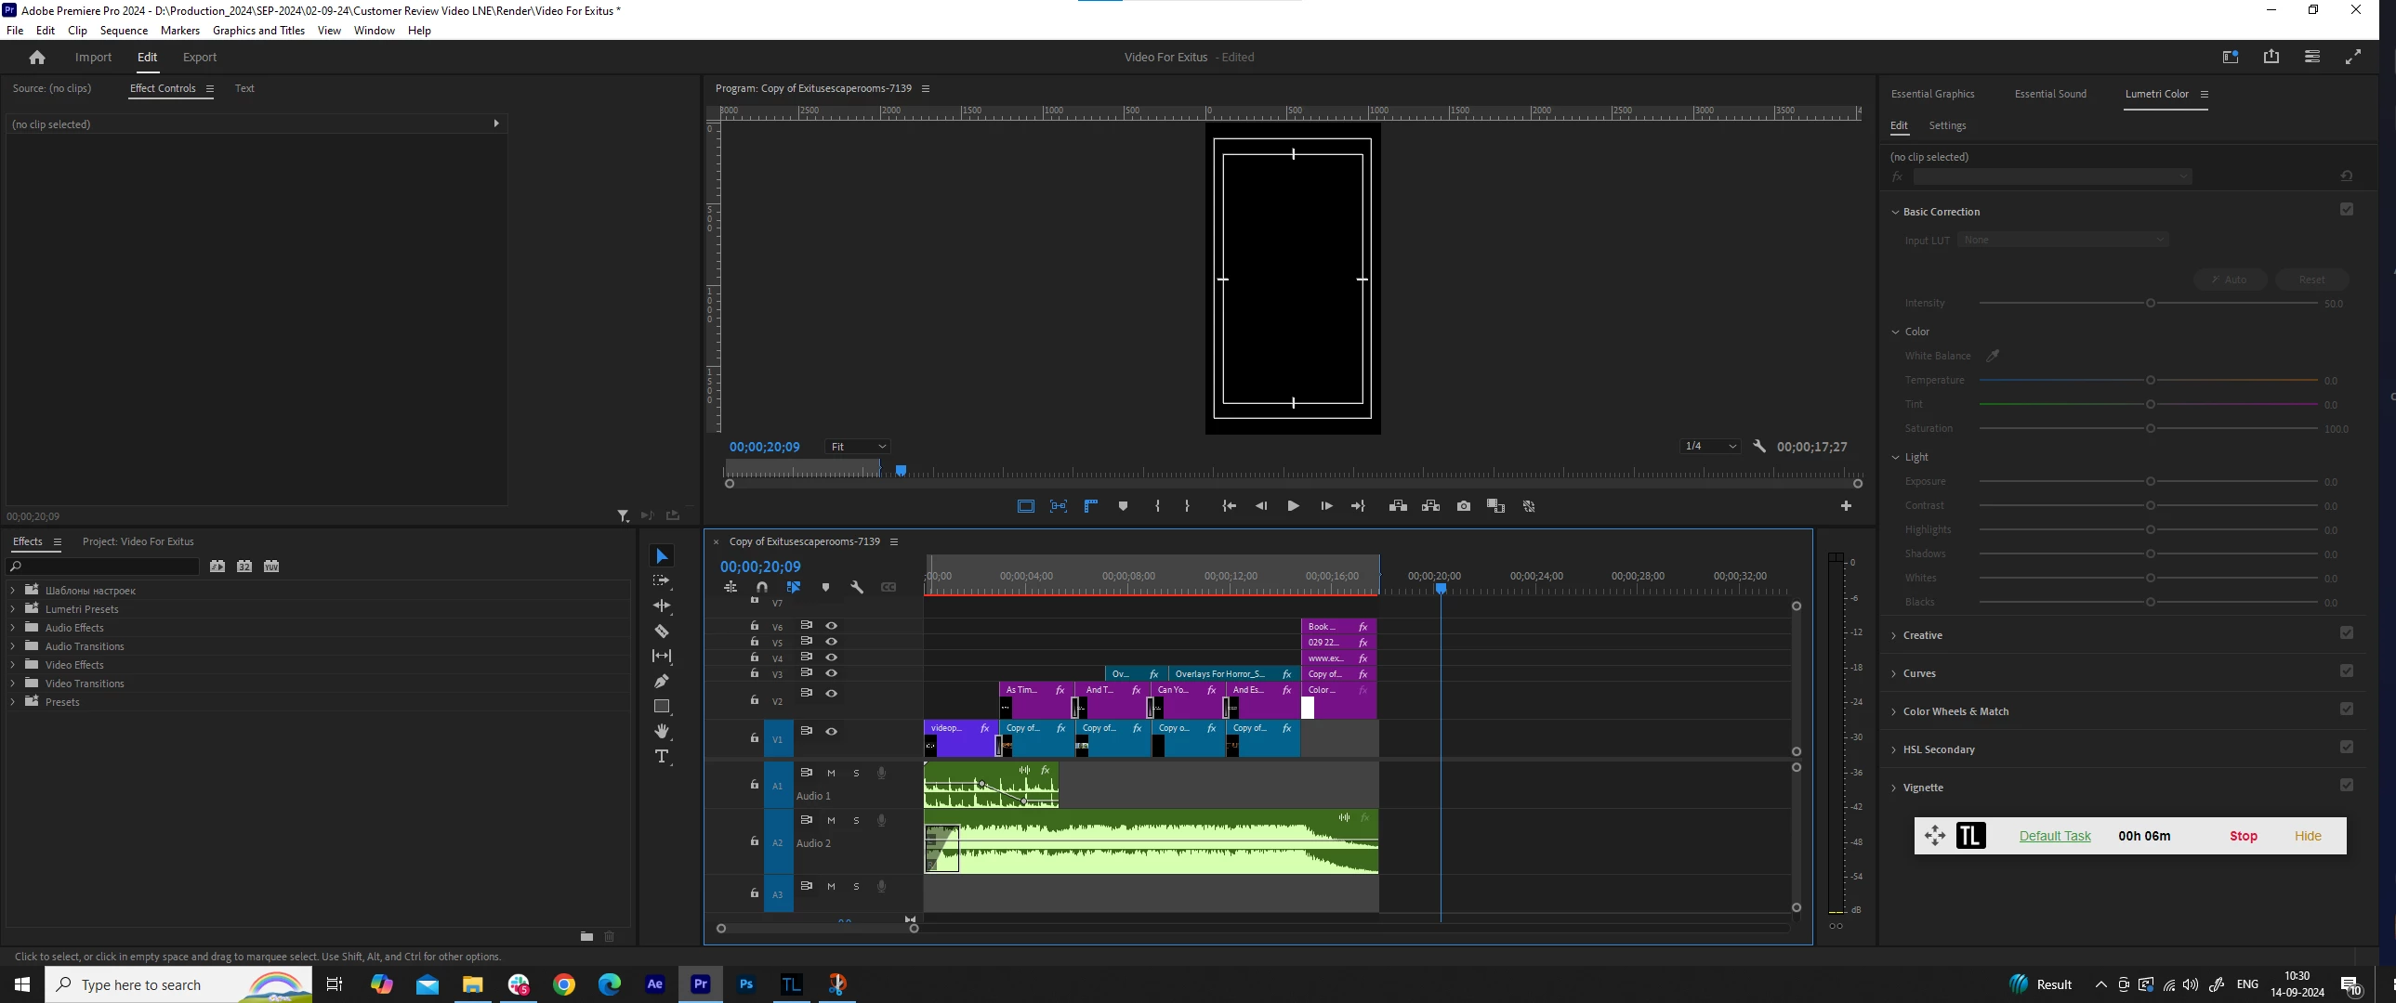Image resolution: width=2396 pixels, height=1003 pixels.
Task: Select the Hand tool
Action: [x=662, y=732]
